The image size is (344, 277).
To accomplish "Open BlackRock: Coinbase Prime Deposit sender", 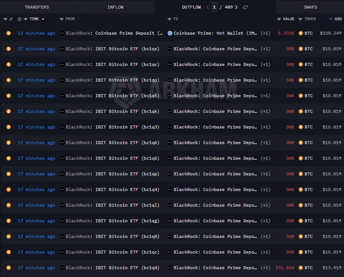I will [114, 33].
